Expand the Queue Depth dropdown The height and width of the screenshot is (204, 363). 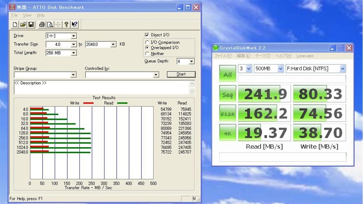coord(191,62)
